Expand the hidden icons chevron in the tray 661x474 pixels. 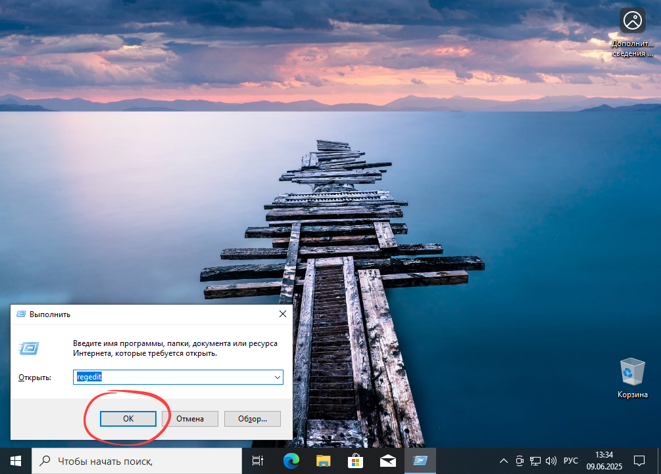(503, 460)
